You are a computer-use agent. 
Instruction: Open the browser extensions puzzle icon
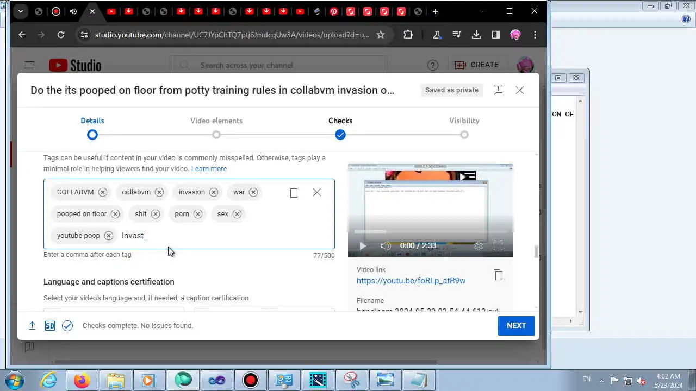coord(408,35)
